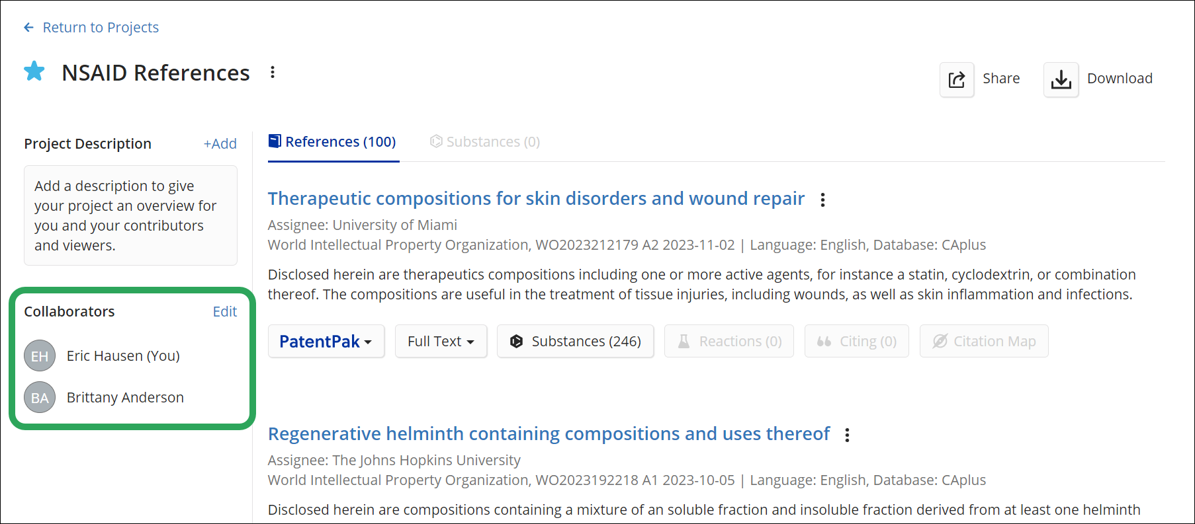This screenshot has height=524, width=1195.
Task: Open Therapeutic compositions for skin disorders title
Action: [536, 198]
